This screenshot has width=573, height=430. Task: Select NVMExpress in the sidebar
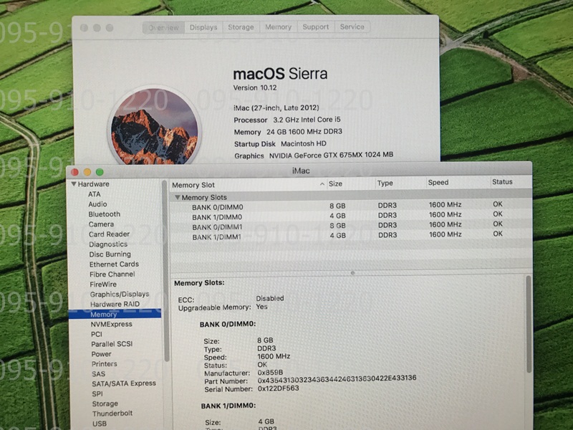point(112,324)
